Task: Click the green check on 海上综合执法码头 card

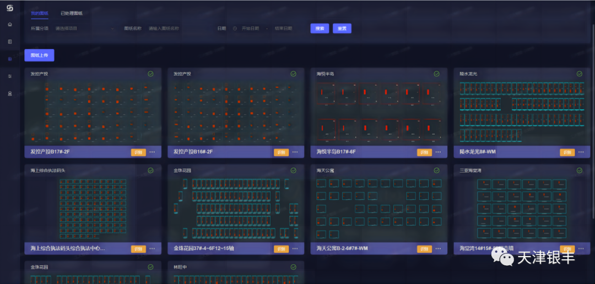Action: point(150,170)
